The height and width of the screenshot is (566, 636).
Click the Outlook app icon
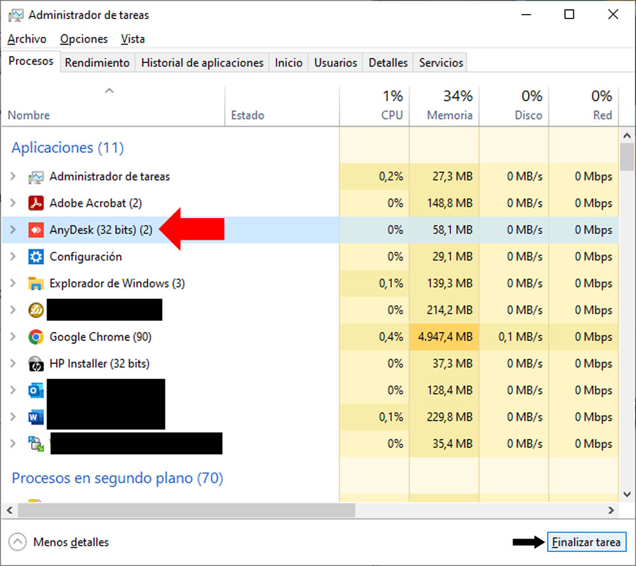tap(36, 390)
